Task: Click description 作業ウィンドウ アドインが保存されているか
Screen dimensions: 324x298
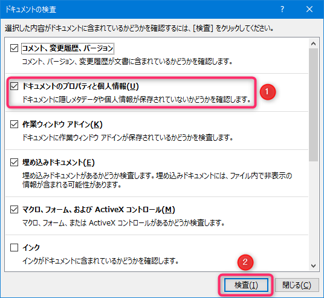Action: click(128, 137)
